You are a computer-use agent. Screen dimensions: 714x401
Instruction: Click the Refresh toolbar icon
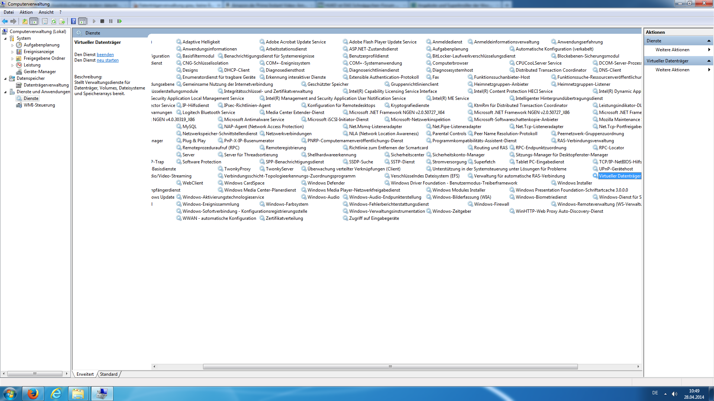54,21
